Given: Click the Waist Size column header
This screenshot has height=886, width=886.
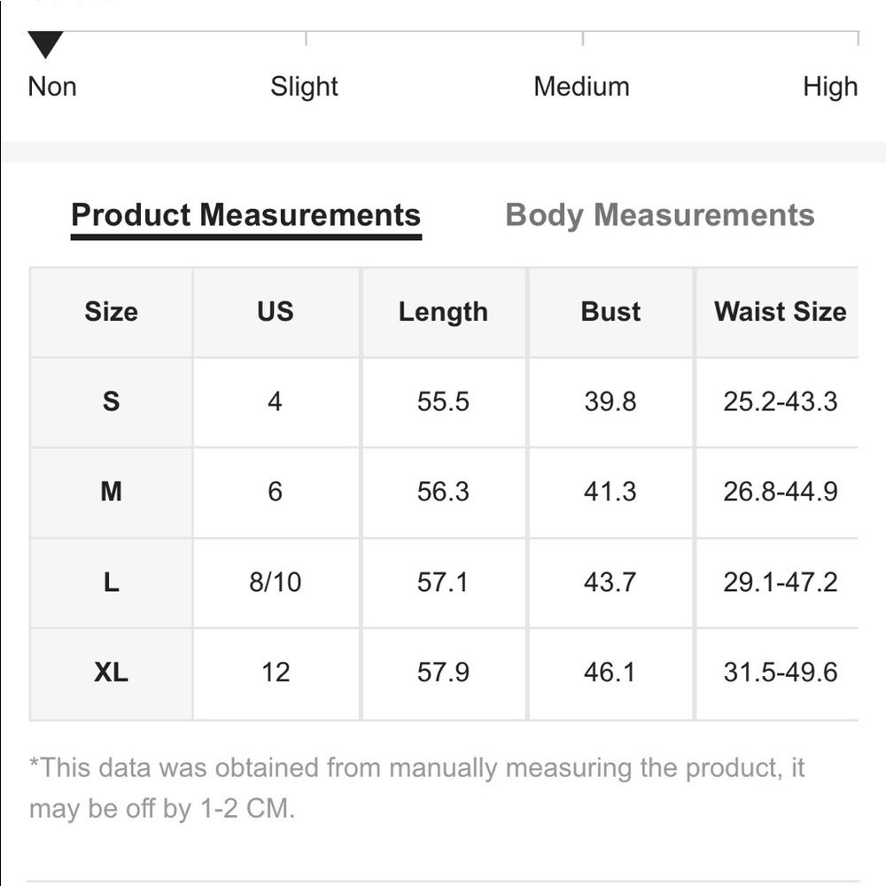Looking at the screenshot, I should click(x=780, y=312).
